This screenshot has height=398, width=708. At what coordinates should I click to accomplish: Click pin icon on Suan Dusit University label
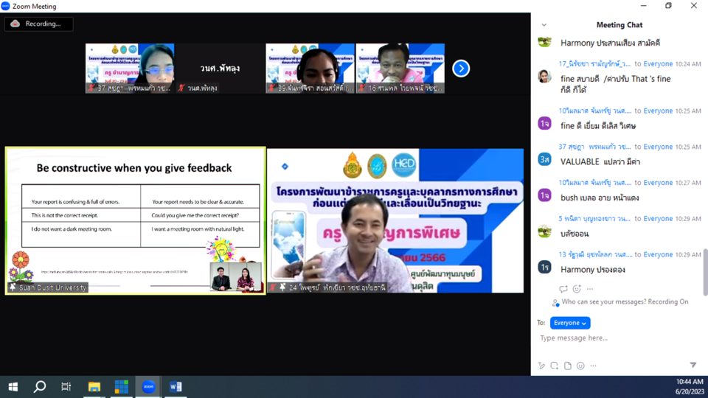[x=13, y=287]
